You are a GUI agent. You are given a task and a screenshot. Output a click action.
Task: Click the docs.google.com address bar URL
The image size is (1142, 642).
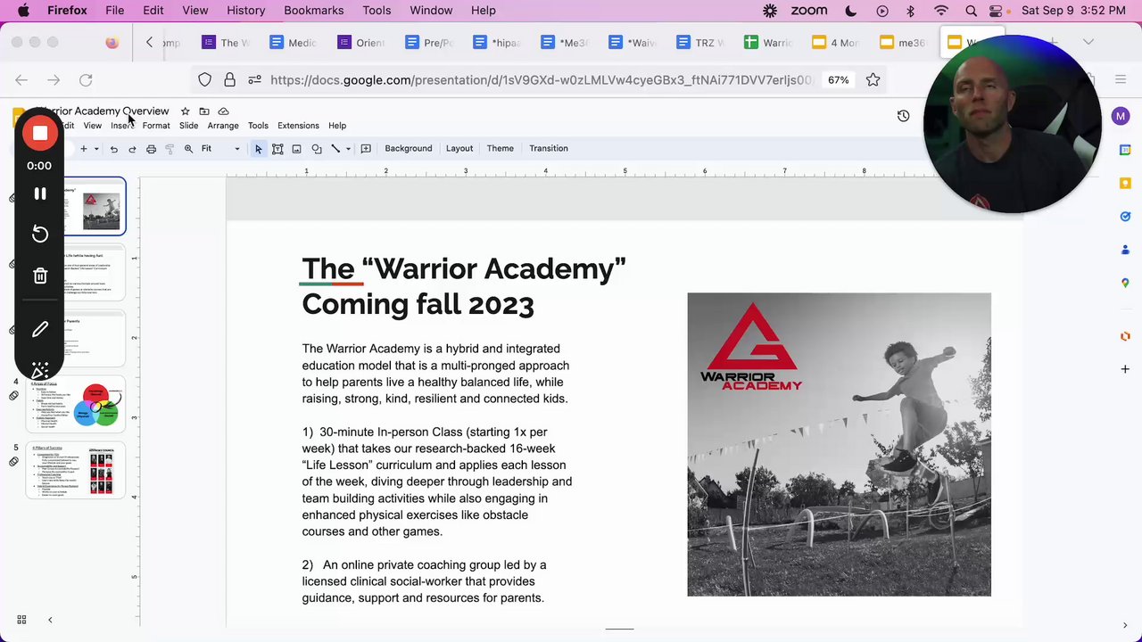click(541, 80)
